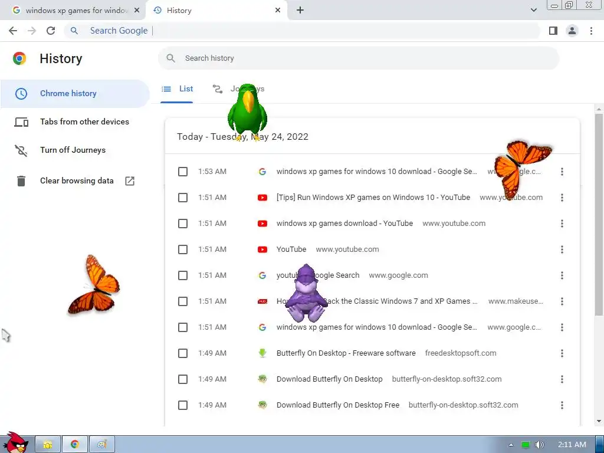Viewport: 604px width, 453px height.
Task: Reload the page with refresh icon
Action: tap(51, 31)
